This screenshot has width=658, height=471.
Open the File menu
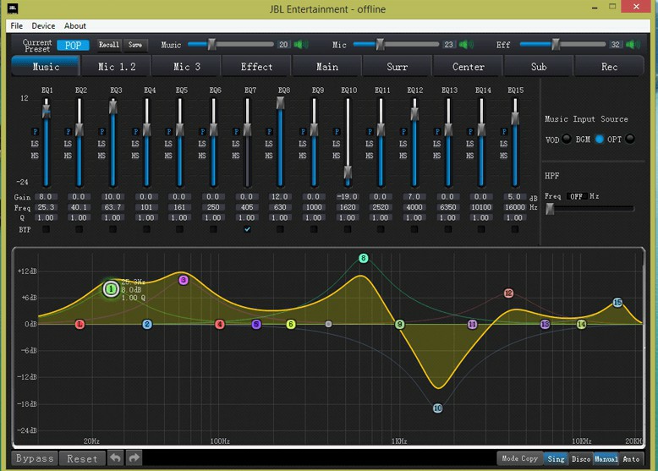click(x=16, y=26)
